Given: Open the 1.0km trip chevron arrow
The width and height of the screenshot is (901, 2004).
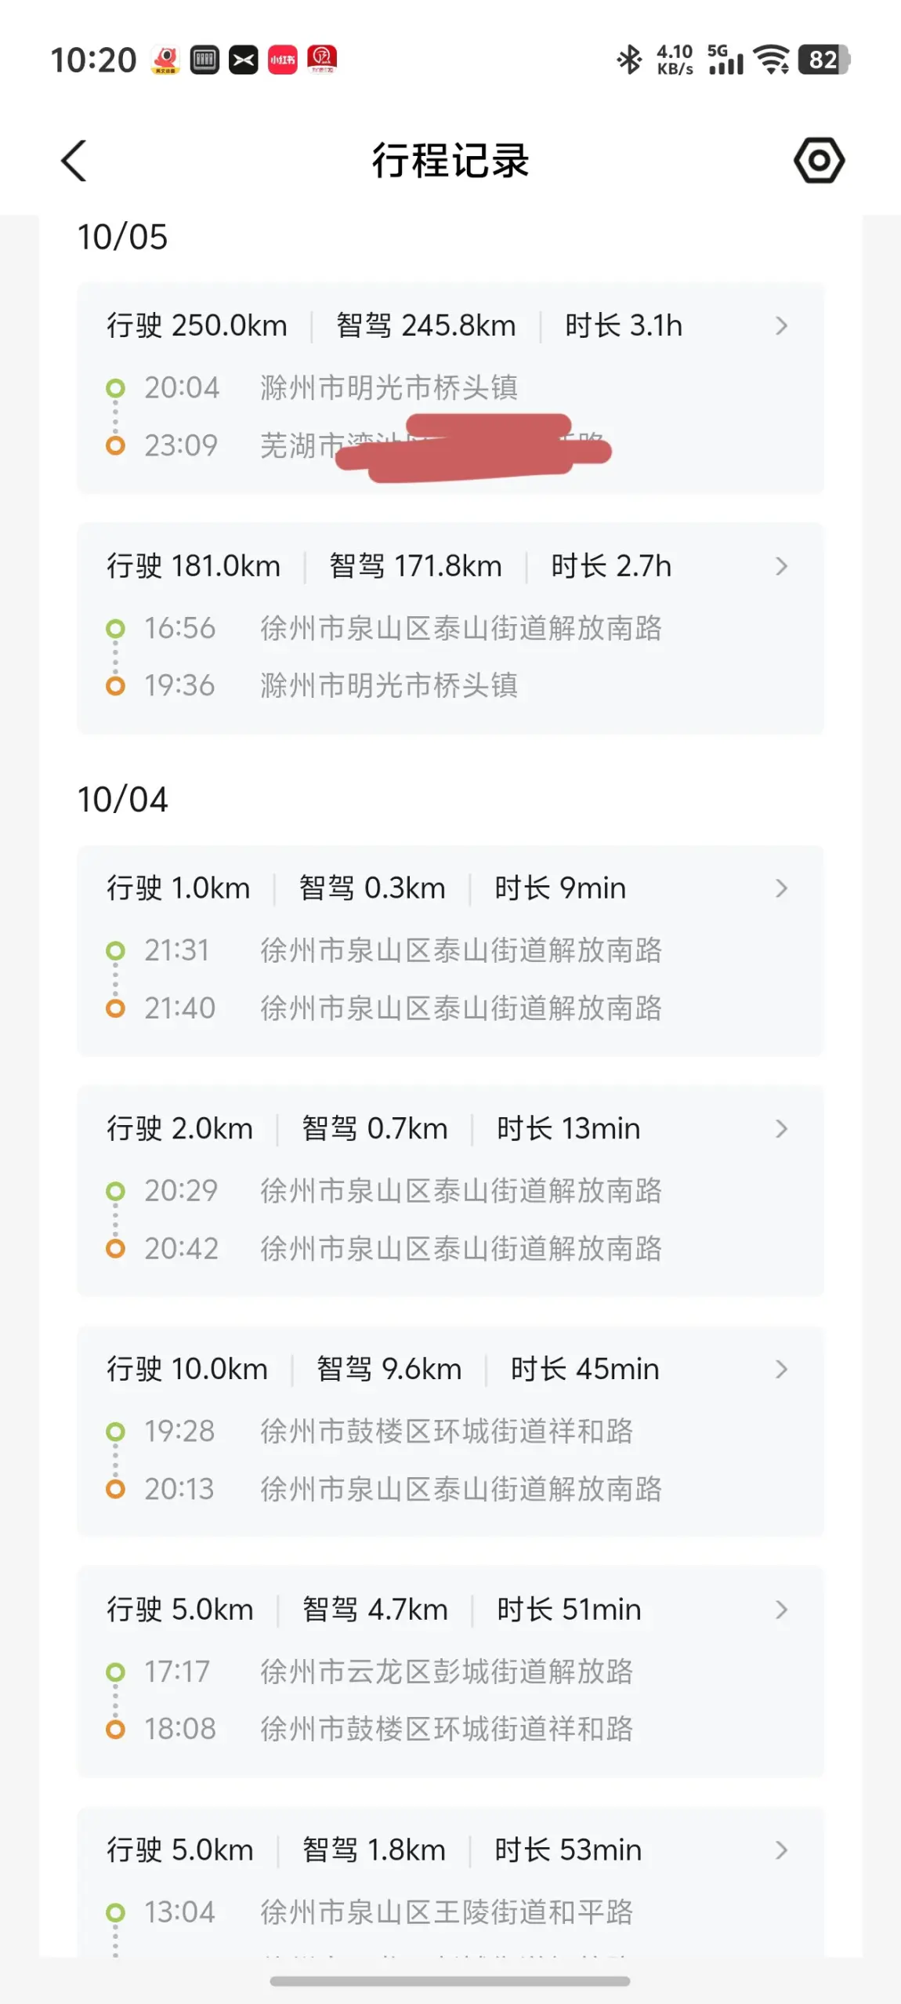Looking at the screenshot, I should [x=780, y=888].
